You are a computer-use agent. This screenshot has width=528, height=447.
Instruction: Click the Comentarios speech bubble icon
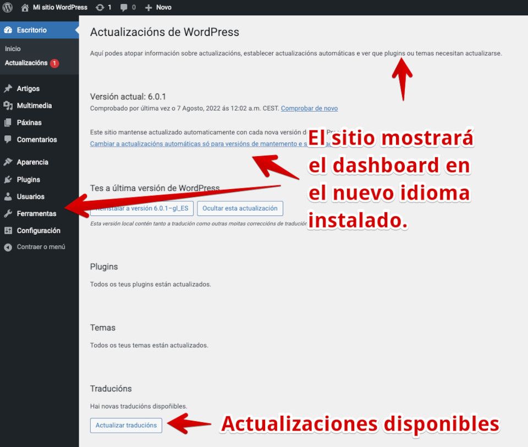(8, 139)
